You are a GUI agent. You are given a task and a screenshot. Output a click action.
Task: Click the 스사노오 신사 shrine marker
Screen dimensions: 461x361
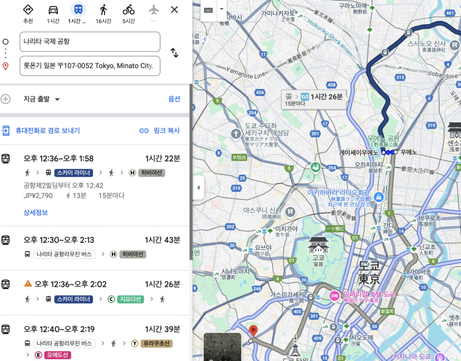[x=454, y=45]
